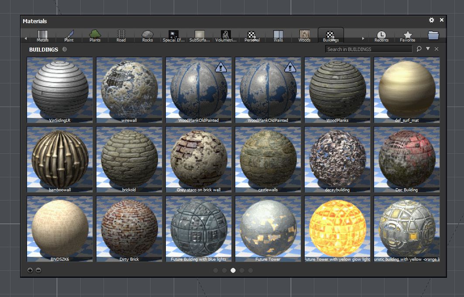Open the folder browse icon
Viewport: 464px width, 297px height.
pos(433,35)
